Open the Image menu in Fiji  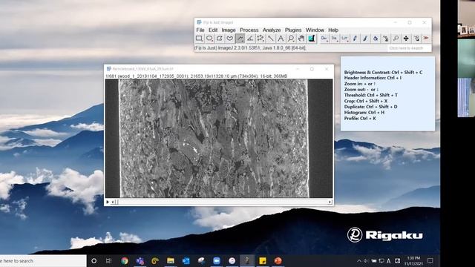[229, 30]
